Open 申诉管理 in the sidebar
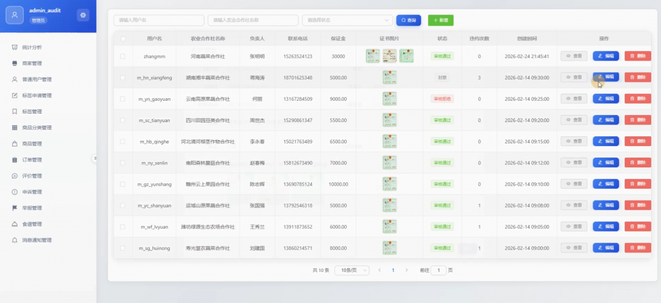The width and height of the screenshot is (661, 303). pyautogui.click(x=32, y=192)
